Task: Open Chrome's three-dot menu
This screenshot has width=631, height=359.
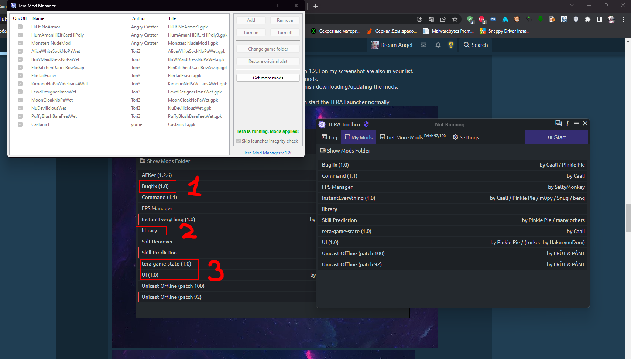Action: coord(623,19)
